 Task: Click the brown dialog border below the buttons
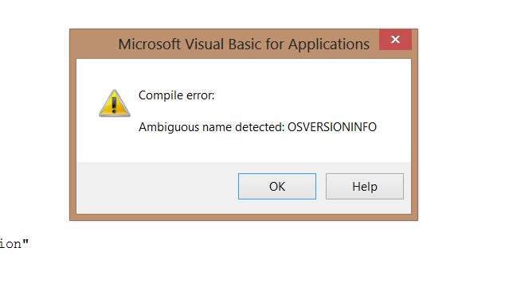coord(244,217)
